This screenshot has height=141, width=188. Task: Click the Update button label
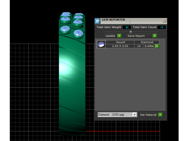click(111, 36)
